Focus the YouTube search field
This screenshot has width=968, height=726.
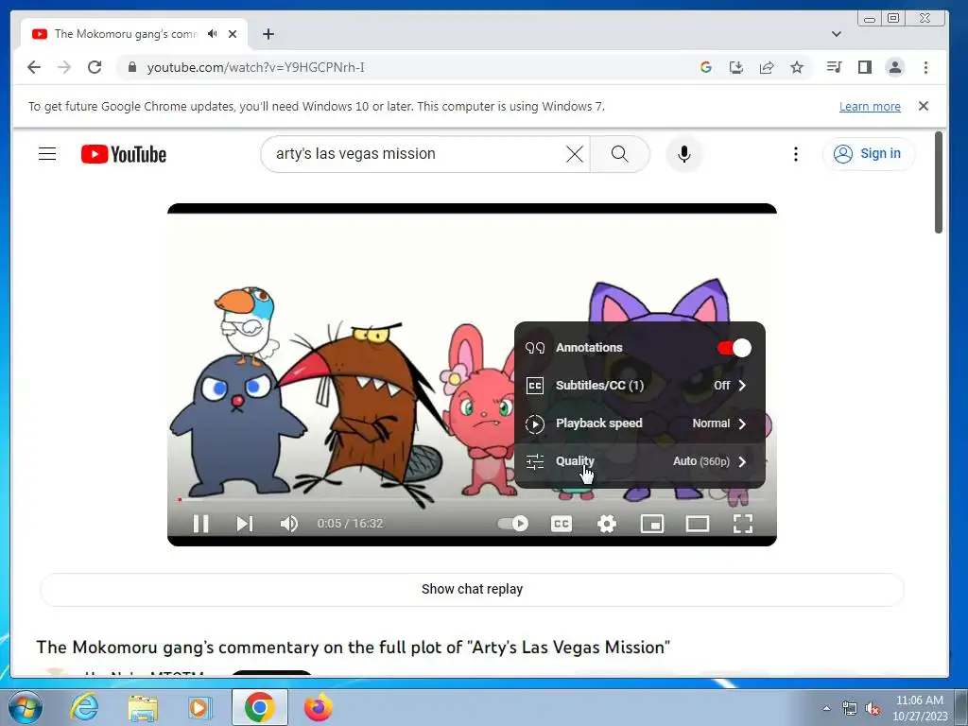point(417,154)
